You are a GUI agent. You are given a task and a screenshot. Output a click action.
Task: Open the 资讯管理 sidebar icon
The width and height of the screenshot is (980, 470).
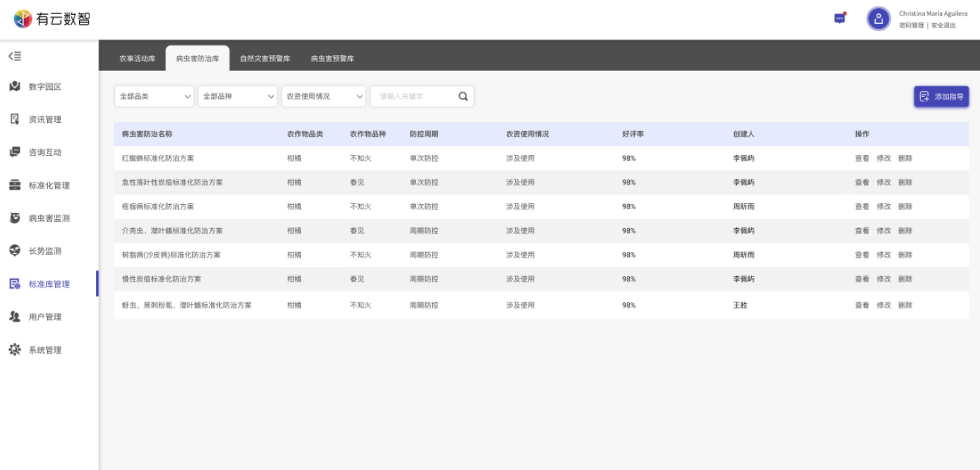pyautogui.click(x=15, y=119)
